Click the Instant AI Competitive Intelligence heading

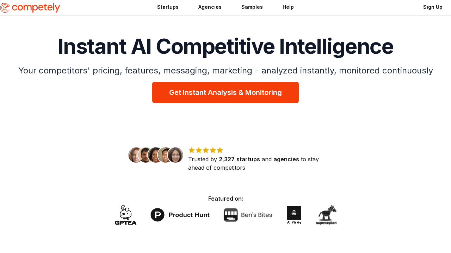point(225,46)
